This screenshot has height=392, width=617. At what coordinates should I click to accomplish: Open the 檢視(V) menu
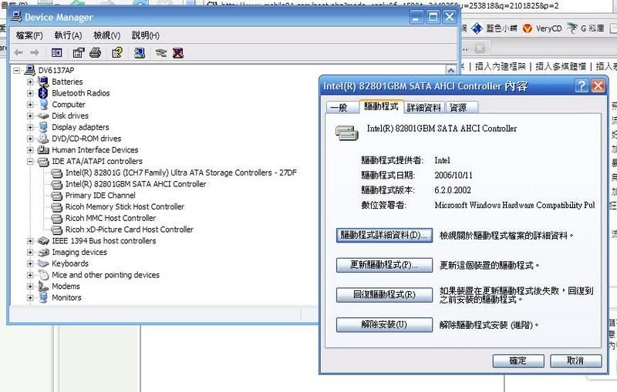point(106,35)
